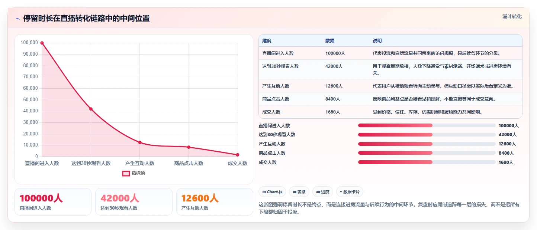The width and height of the screenshot is (537, 230).
Task: Click table cell 42000人
Action: point(334,66)
